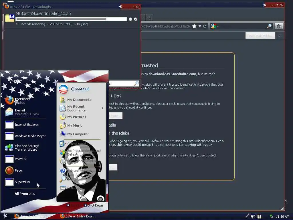Open the Run dialog icon
The image size is (293, 220).
pyautogui.click(x=63, y=188)
